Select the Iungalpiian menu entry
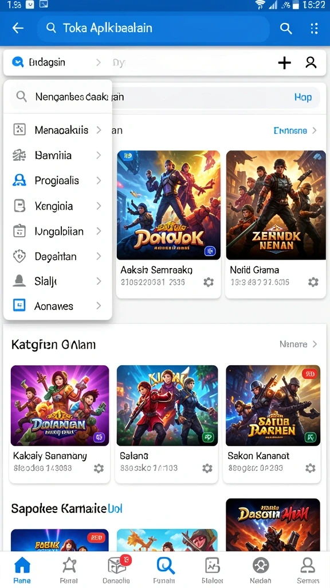This screenshot has height=588, width=330. (x=58, y=231)
